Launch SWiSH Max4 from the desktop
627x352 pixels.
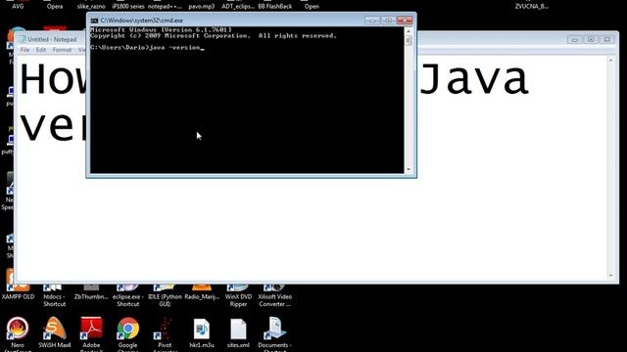point(55,329)
